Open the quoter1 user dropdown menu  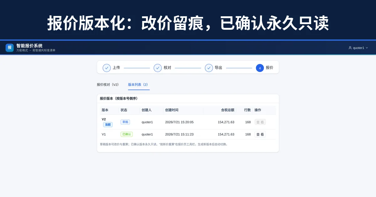pyautogui.click(x=358, y=48)
